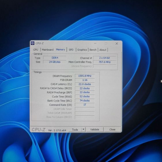This screenshot has width=162, height=162.
Task: Click the RAS# to CAS# Delay label
Action: (56, 88)
